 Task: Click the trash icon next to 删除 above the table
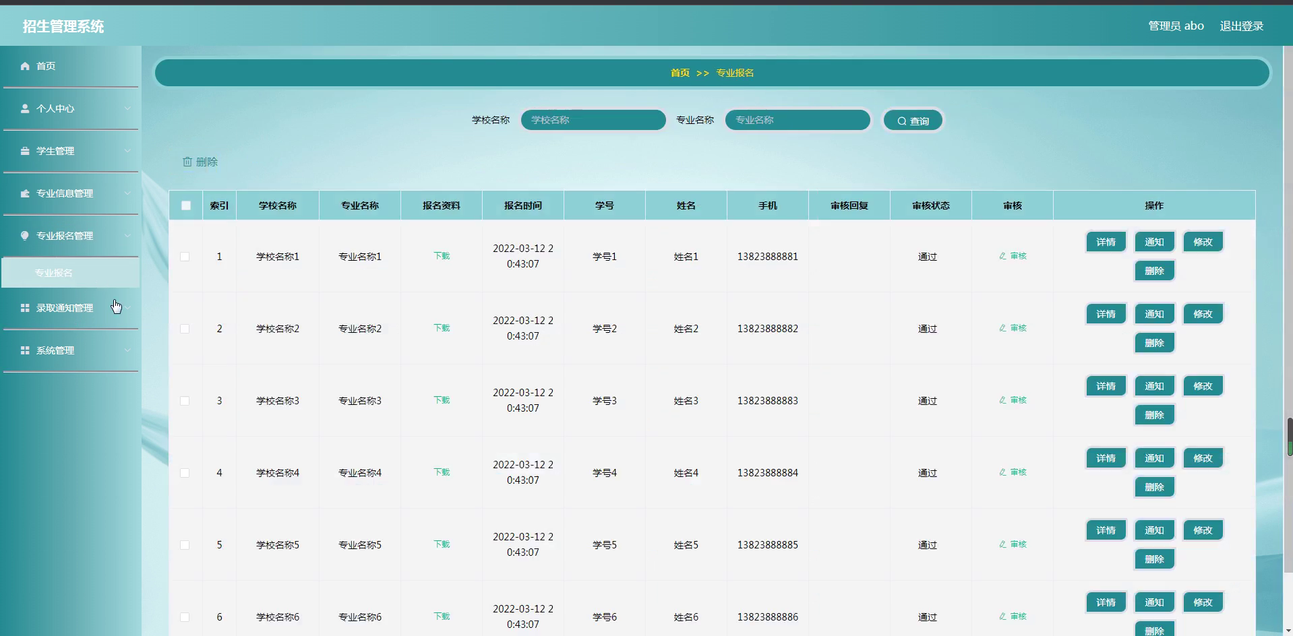tap(187, 162)
